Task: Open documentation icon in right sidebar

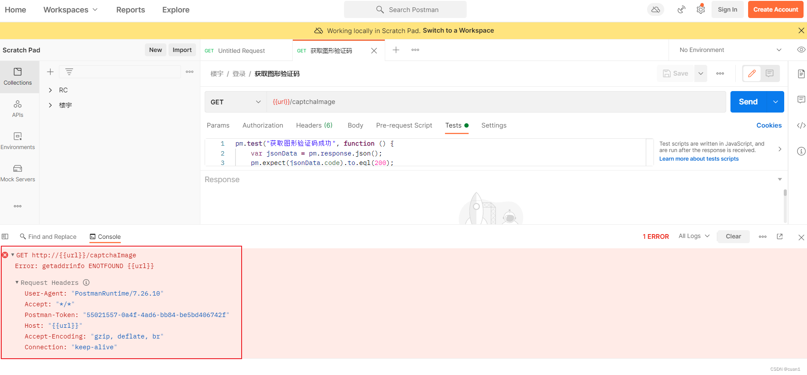Action: click(801, 73)
